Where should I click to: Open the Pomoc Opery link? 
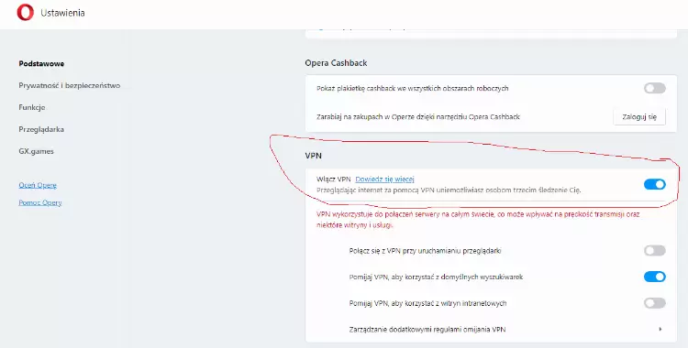[40, 202]
